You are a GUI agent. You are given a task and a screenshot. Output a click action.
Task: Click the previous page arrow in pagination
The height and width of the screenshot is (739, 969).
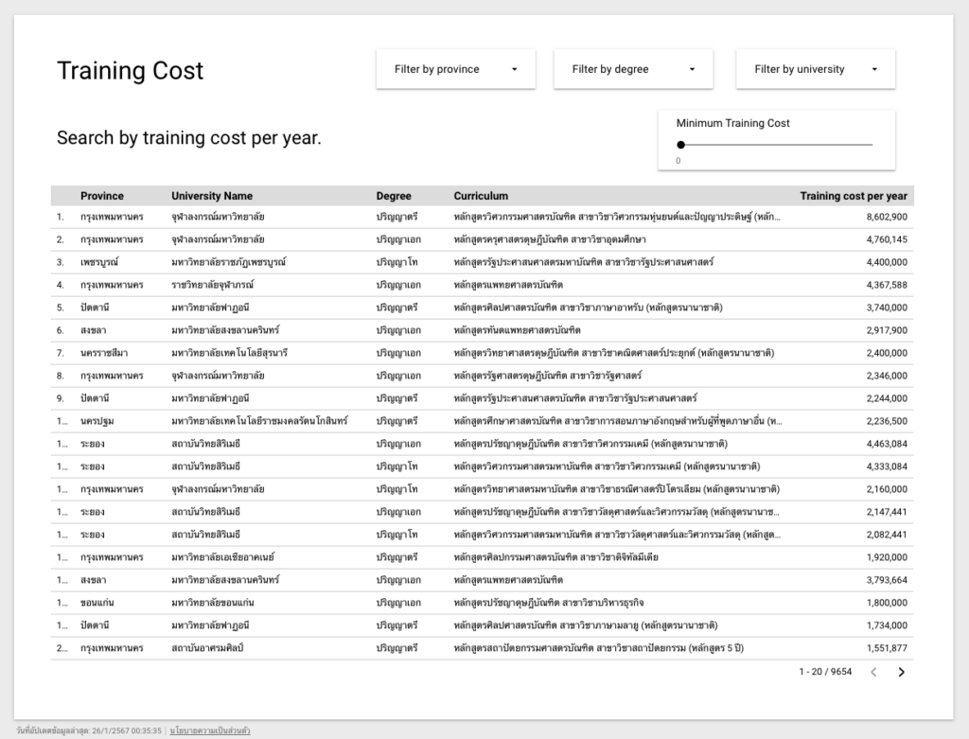click(873, 673)
